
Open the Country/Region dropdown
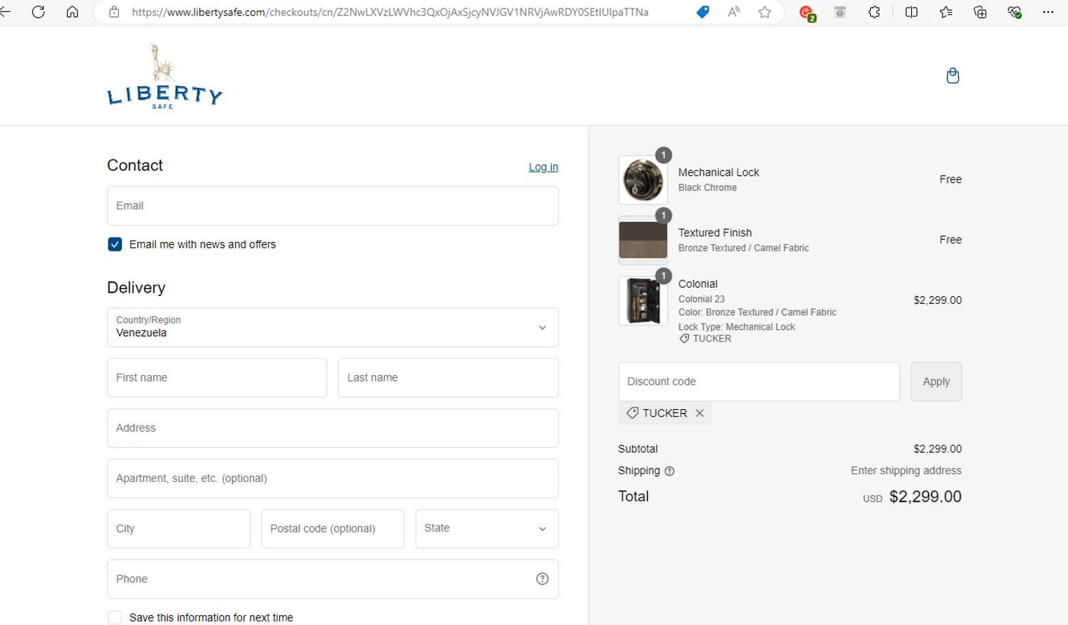pos(333,327)
